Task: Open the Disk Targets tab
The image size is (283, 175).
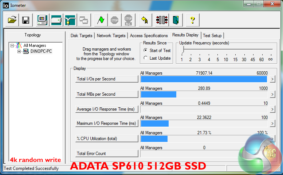Action: pos(81,36)
